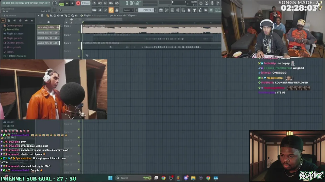The width and height of the screenshot is (325, 182).
Task: Open the Playlist options arrow menu
Action: tap(38, 16)
